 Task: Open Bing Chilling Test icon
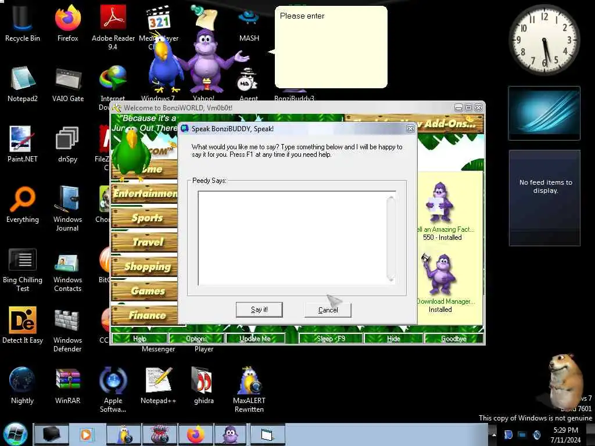pyautogui.click(x=23, y=270)
